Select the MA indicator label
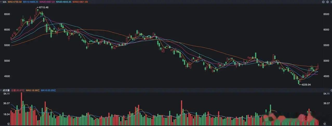332x126 pixels. point(4,2)
